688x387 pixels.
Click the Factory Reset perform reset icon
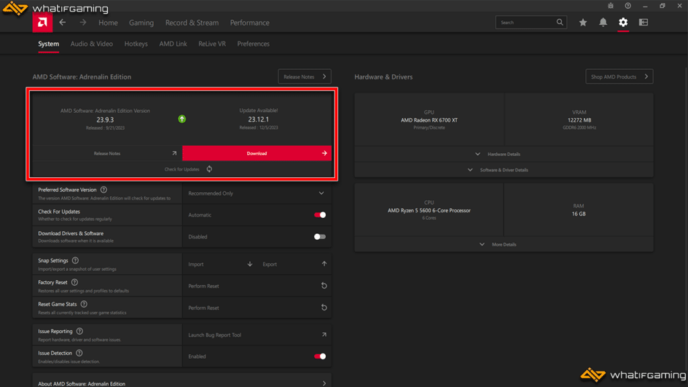[x=324, y=286]
